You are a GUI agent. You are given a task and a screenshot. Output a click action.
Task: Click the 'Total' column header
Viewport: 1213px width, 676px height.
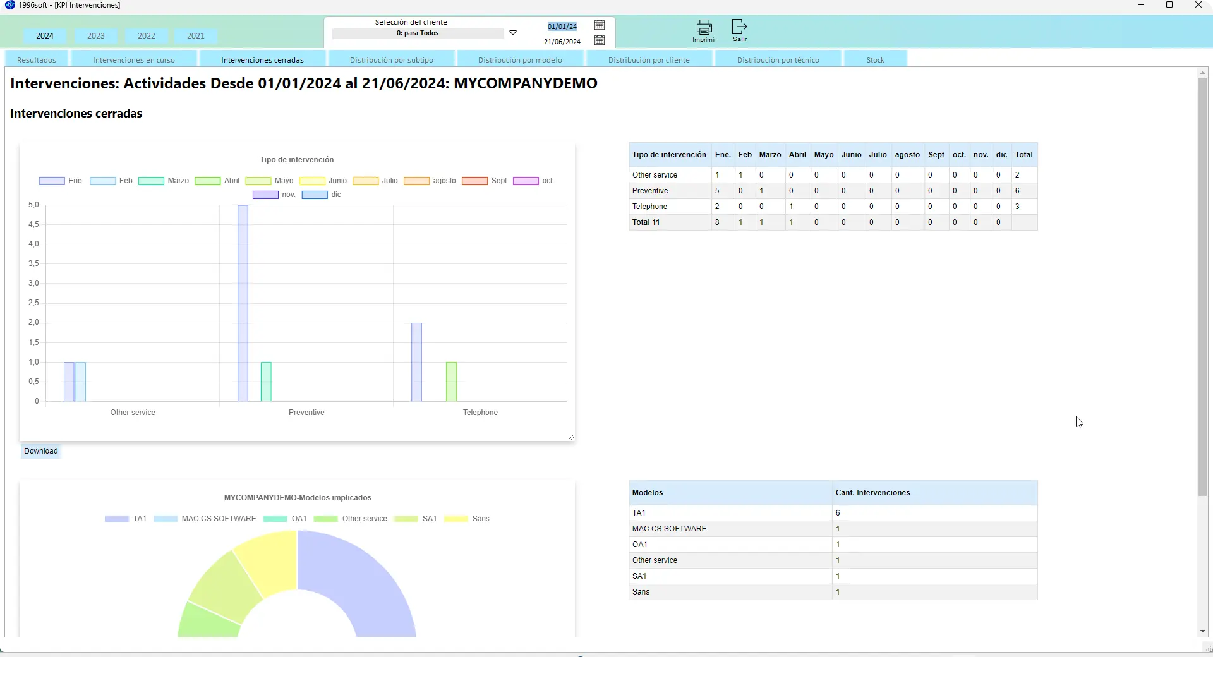1023,155
